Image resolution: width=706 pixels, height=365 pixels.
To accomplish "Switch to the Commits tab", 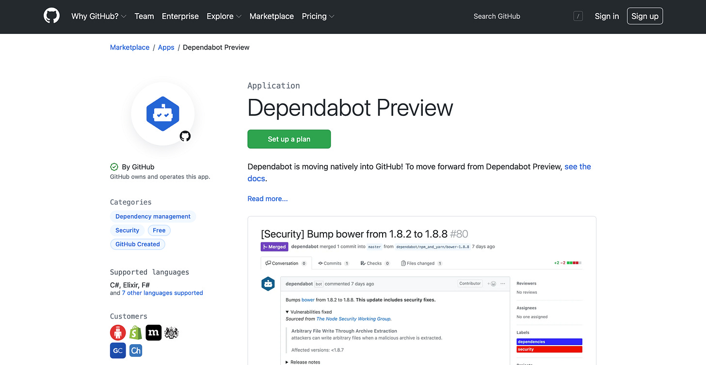I will (333, 263).
